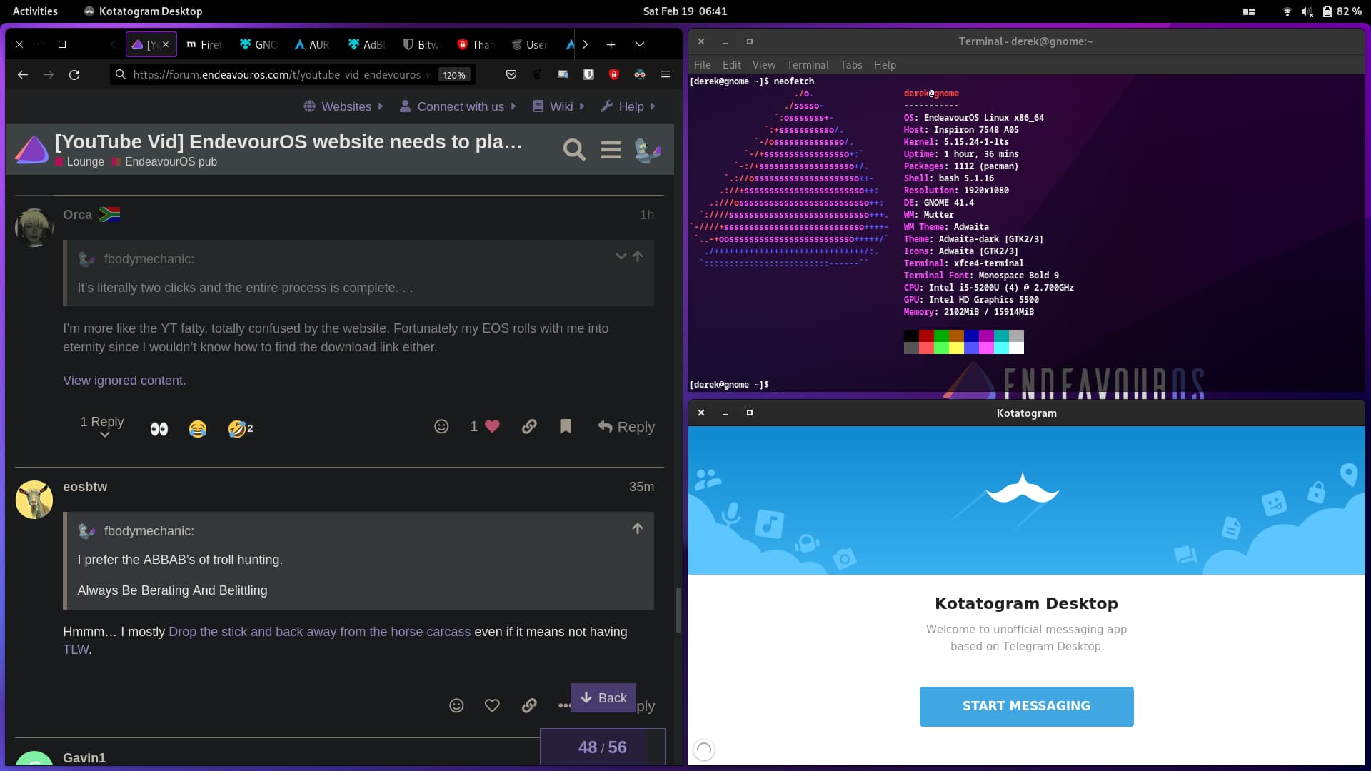Viewport: 1371px width, 771px height.
Task: Click the View ignored content link
Action: pos(124,381)
